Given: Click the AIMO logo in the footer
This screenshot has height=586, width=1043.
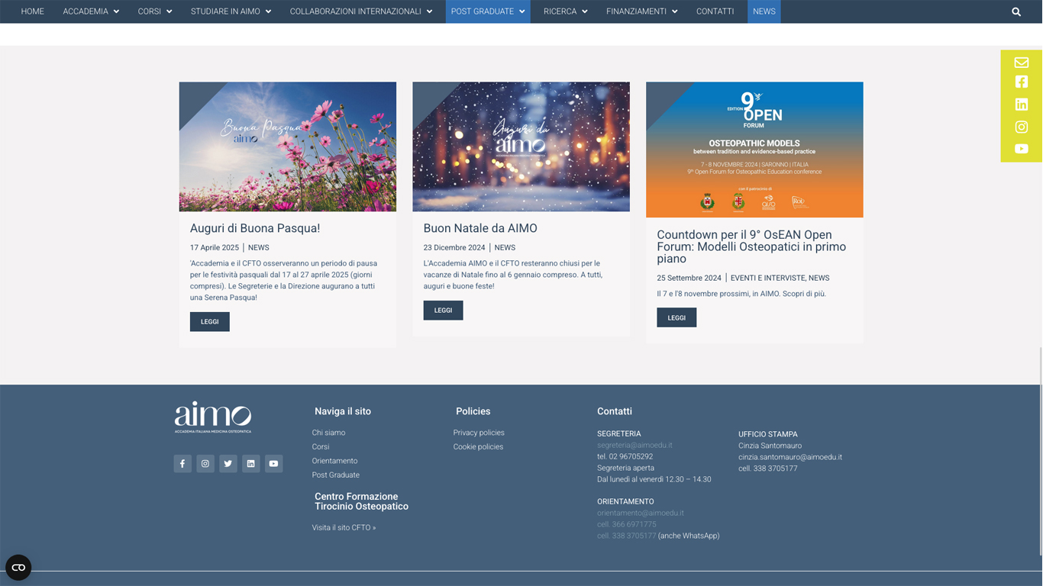Looking at the screenshot, I should pyautogui.click(x=213, y=417).
